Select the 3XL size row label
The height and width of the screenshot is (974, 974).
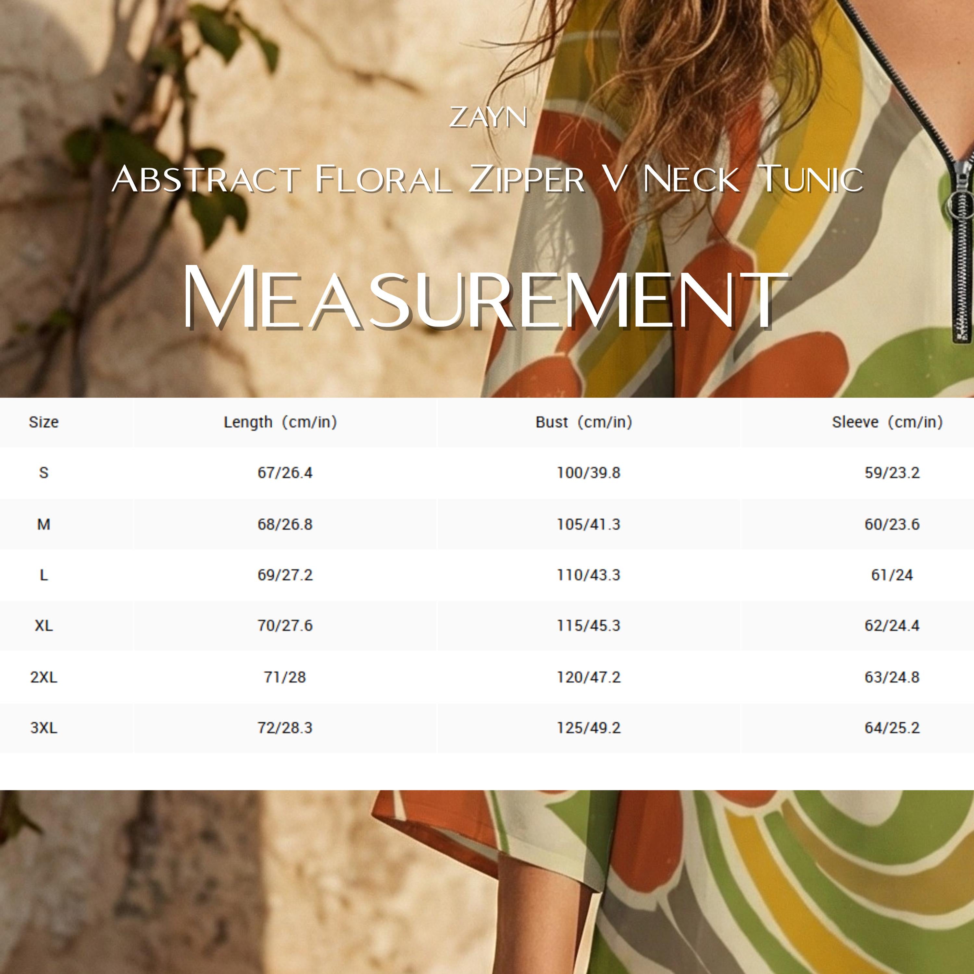pos(44,728)
